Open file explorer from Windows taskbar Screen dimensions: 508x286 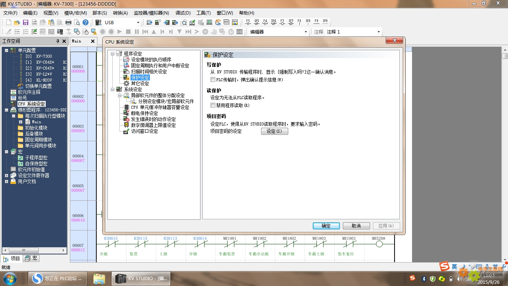pos(99,278)
